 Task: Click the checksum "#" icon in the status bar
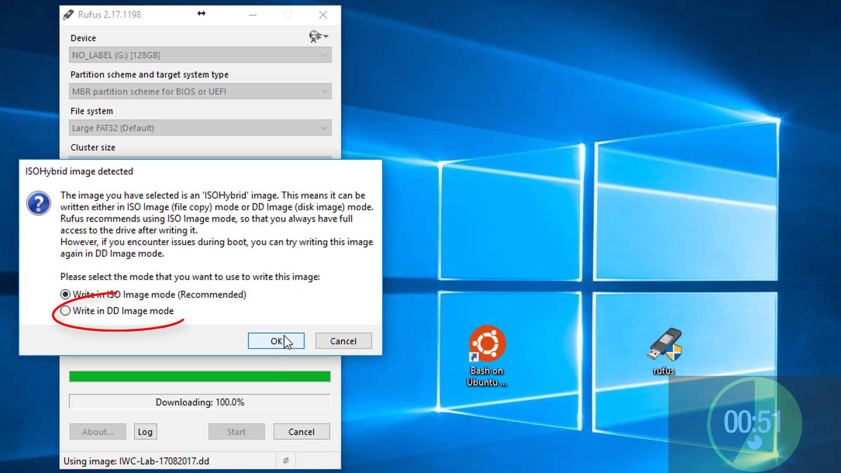pos(286,461)
